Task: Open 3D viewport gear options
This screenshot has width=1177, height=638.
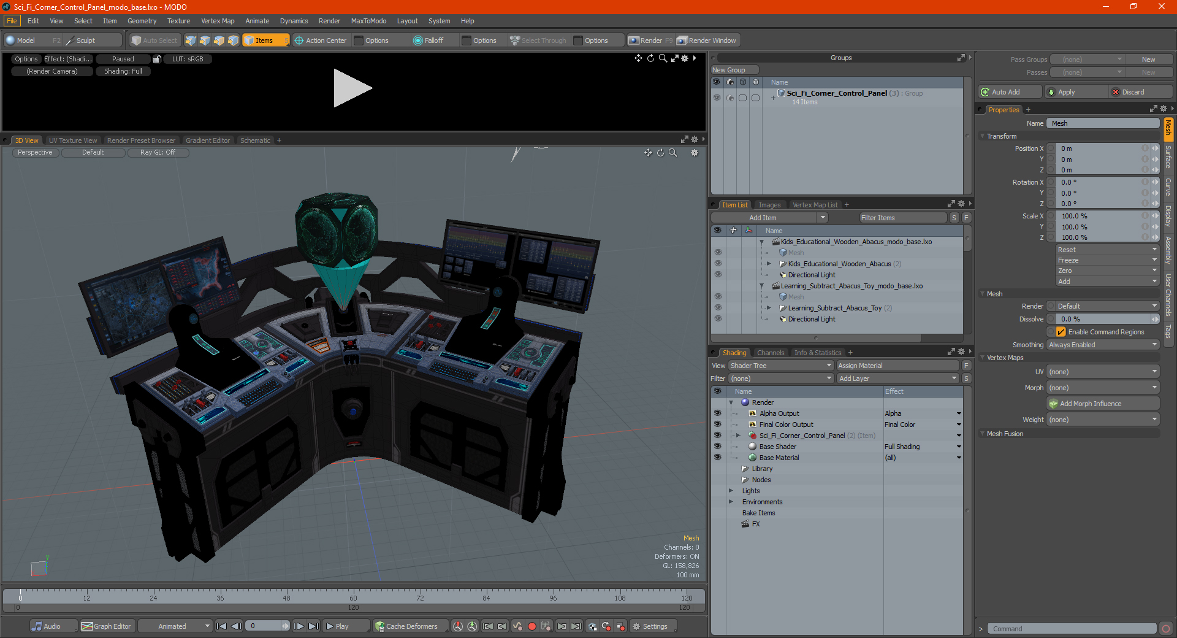Action: pos(695,153)
